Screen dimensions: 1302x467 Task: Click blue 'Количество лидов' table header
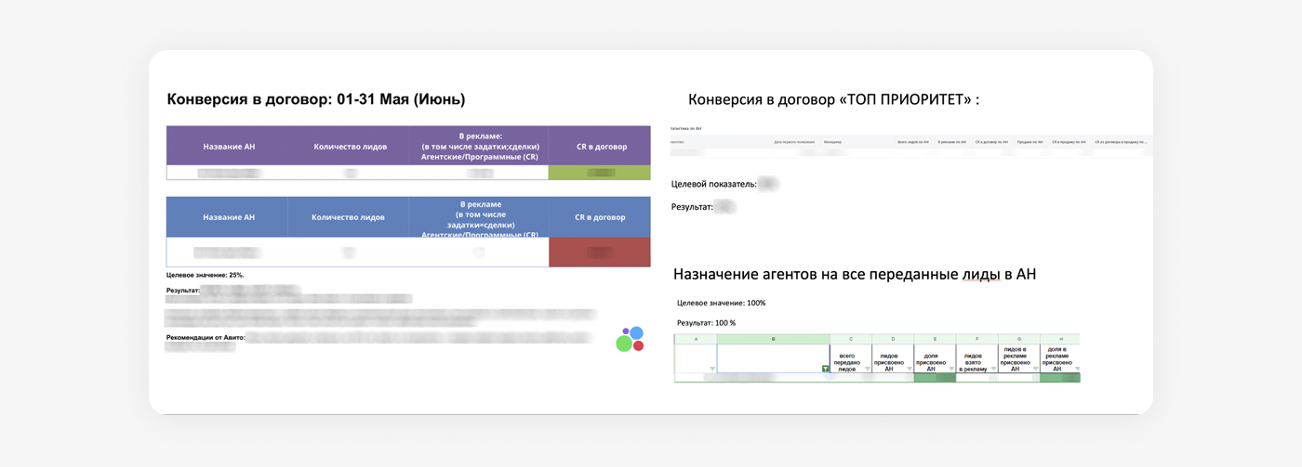pyautogui.click(x=348, y=217)
